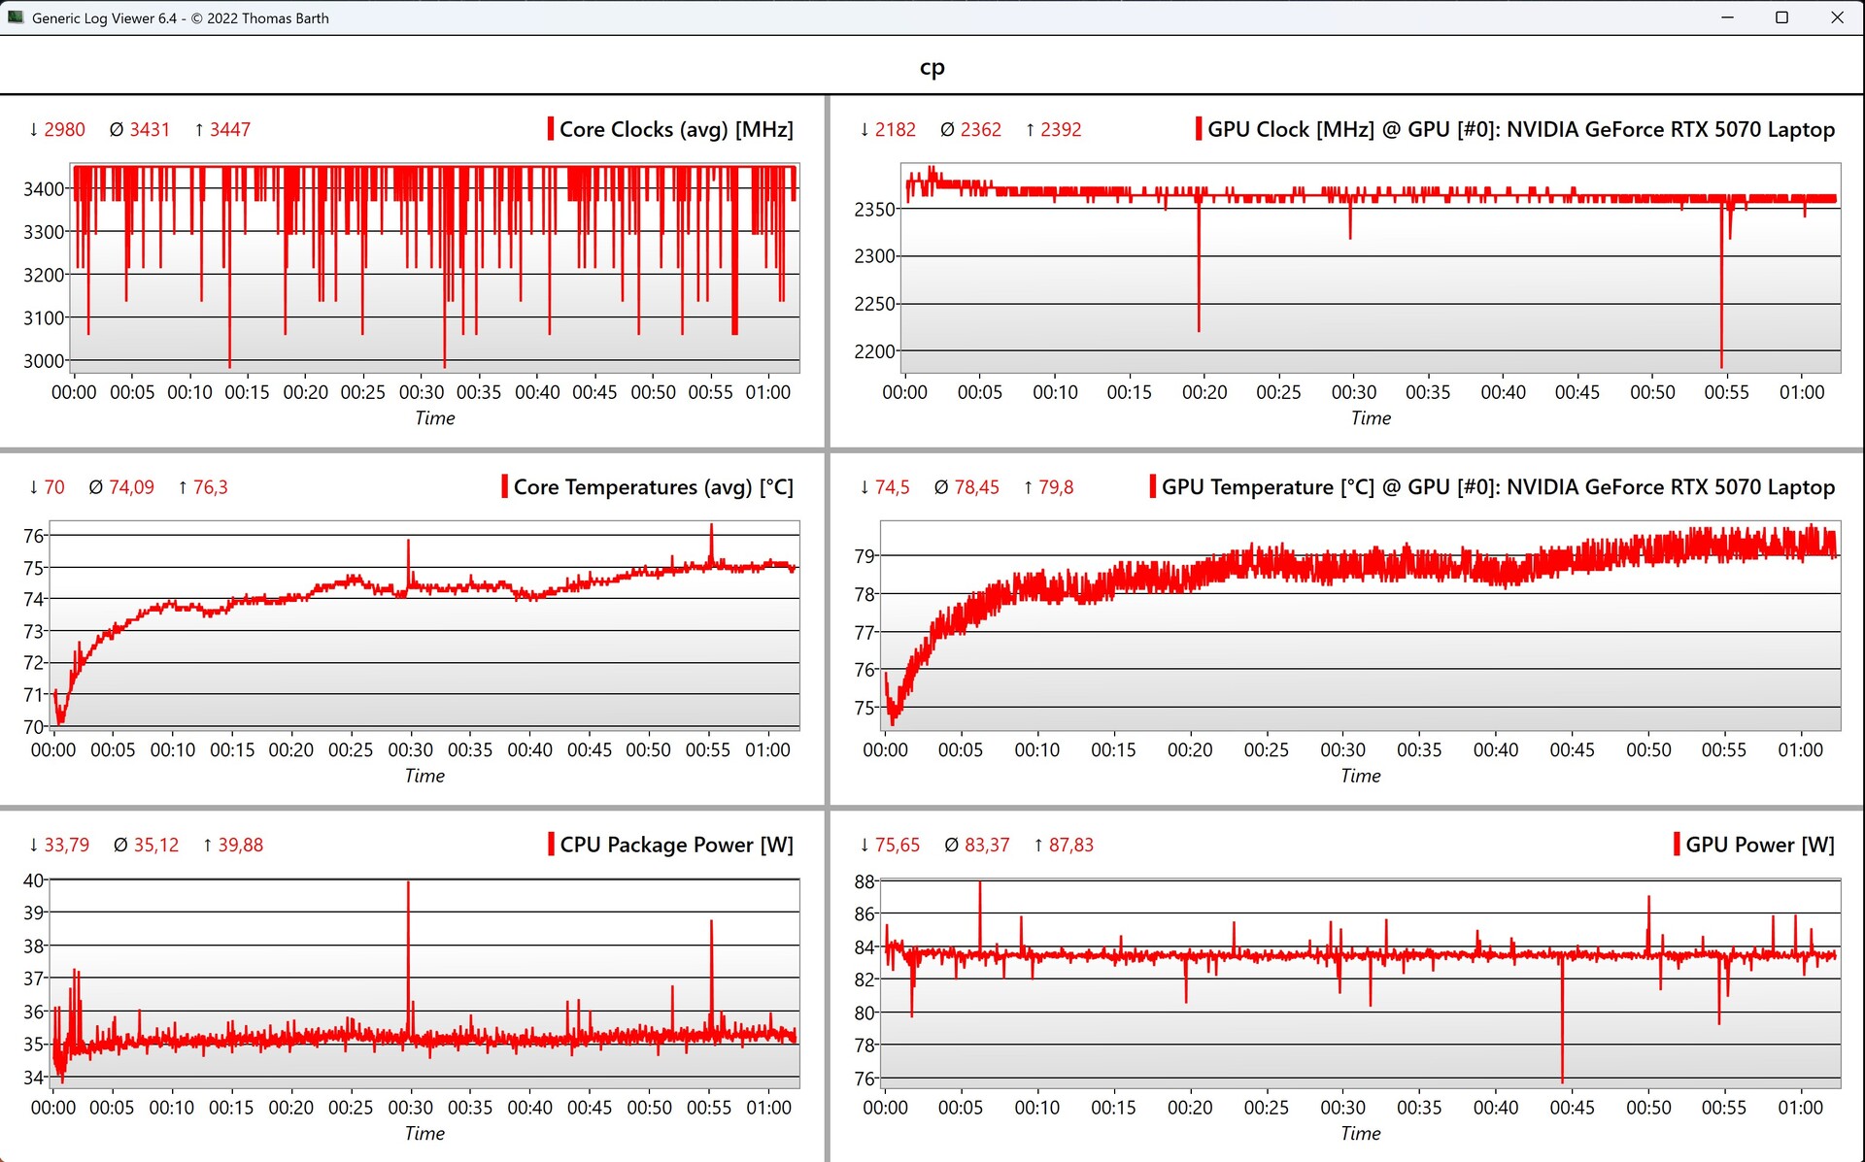Click 00:55 marker on GPU Clock time axis
Image resolution: width=1865 pixels, height=1162 pixels.
[1726, 392]
